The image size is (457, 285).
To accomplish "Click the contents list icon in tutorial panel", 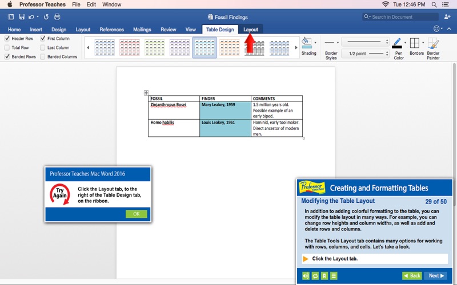I will [x=334, y=276].
